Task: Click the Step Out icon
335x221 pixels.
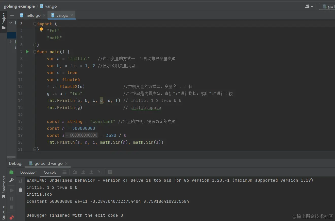Action: click(x=91, y=172)
